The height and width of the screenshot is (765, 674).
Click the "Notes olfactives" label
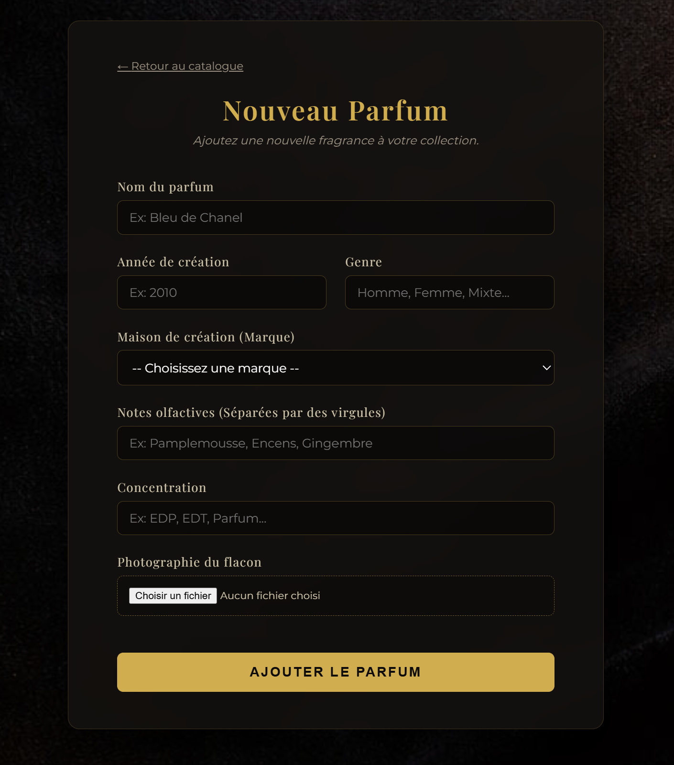tap(251, 412)
